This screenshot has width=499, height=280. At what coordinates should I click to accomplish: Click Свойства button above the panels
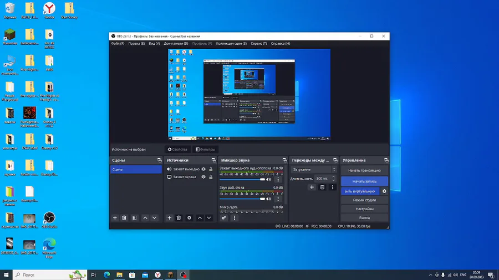(177, 149)
